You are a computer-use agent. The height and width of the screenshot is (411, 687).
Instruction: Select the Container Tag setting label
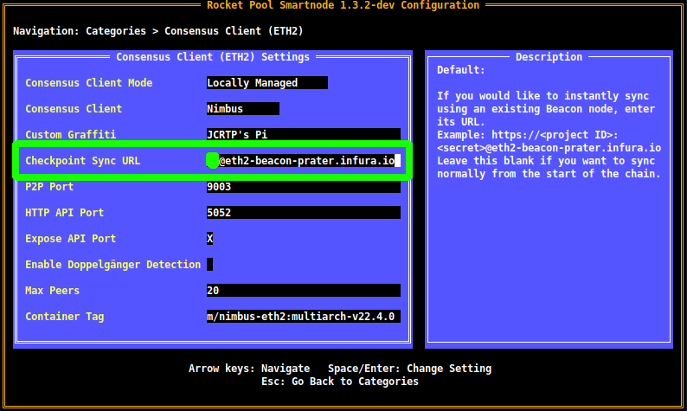pyautogui.click(x=64, y=317)
